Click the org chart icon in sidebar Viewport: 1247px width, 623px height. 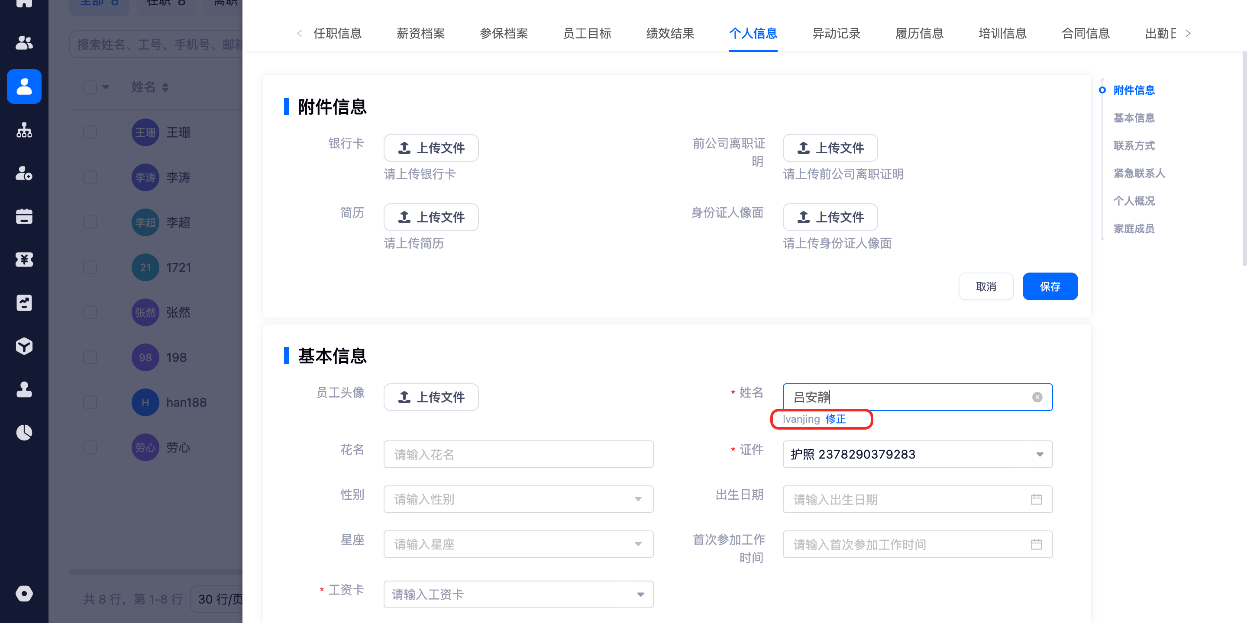point(24,130)
